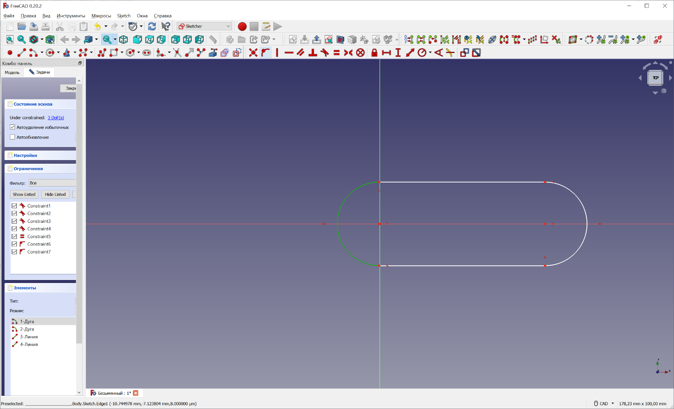This screenshot has width=674, height=409.
Task: Open the Sketch menu
Action: pyautogui.click(x=124, y=16)
